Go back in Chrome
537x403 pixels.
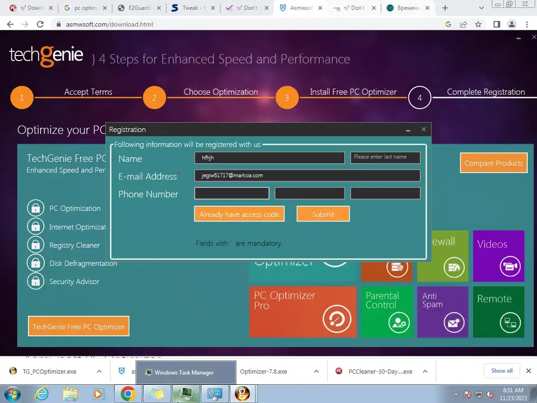click(x=10, y=24)
